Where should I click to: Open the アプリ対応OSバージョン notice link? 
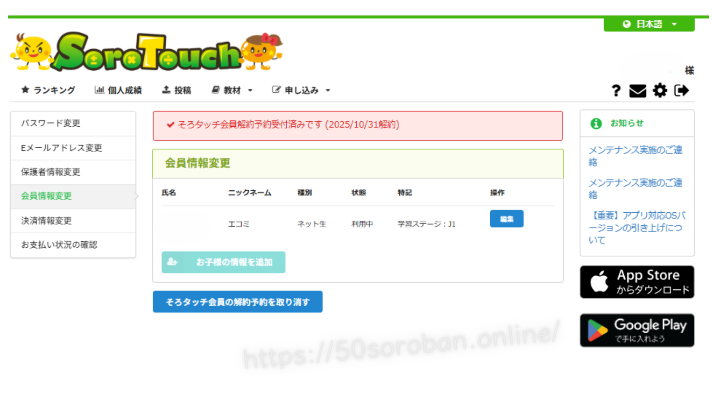tap(636, 227)
